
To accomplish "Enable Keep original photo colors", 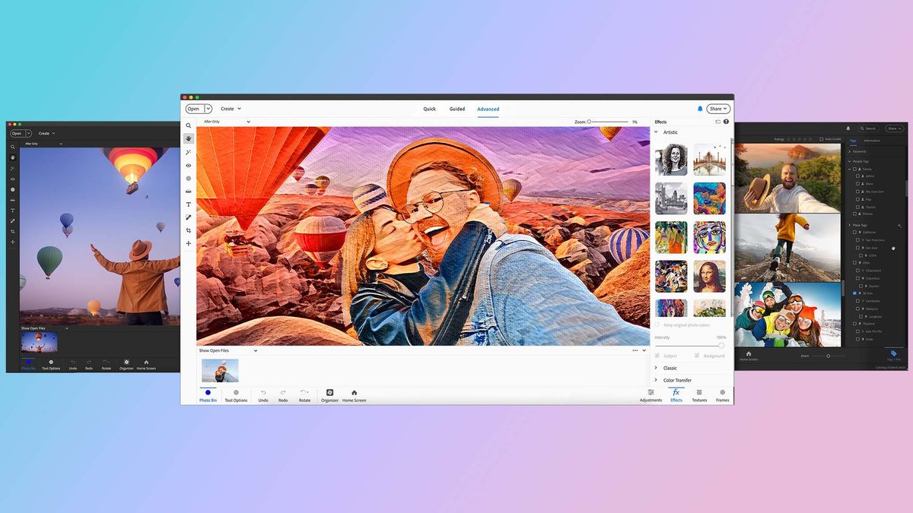I will (657, 324).
